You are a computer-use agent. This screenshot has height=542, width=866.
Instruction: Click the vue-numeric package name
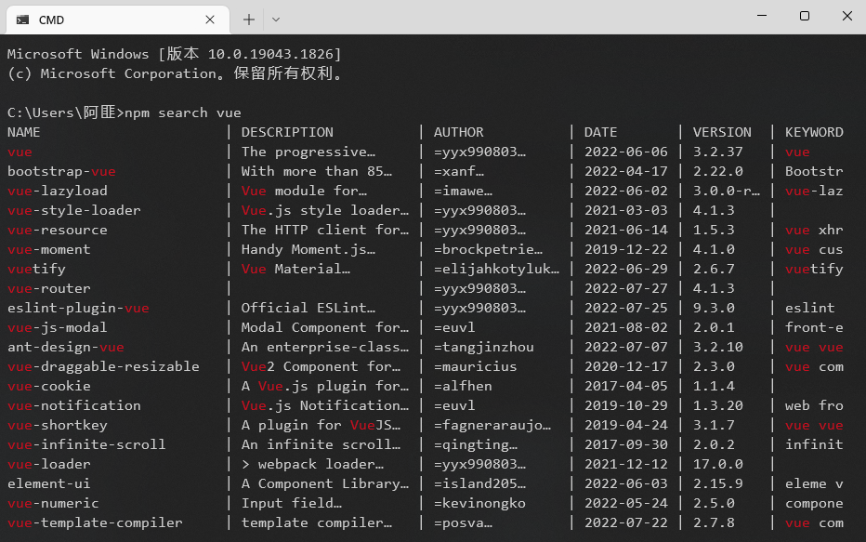pos(53,503)
